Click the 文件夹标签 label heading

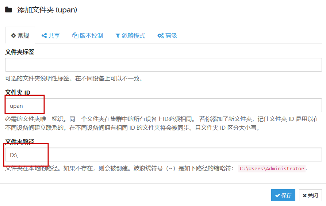pos(20,52)
